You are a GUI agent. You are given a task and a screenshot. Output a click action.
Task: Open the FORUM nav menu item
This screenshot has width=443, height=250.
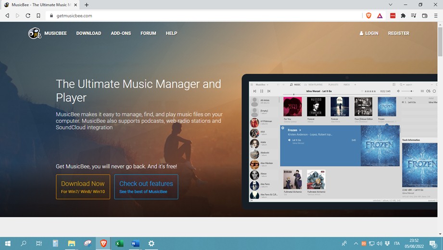(148, 33)
